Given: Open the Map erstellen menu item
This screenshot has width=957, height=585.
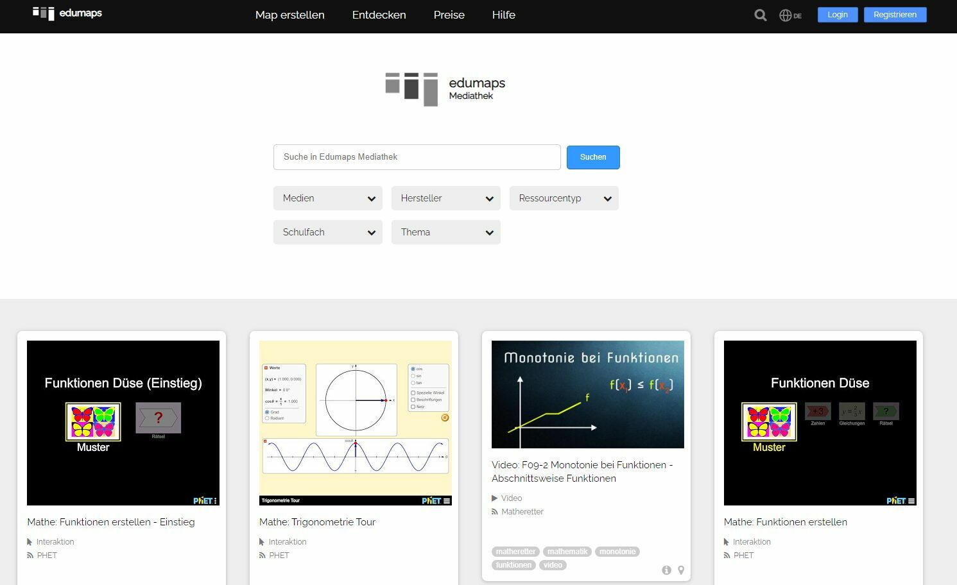Looking at the screenshot, I should click(290, 15).
